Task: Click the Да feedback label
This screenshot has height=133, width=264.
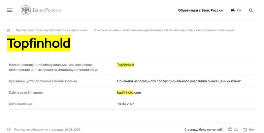Action: pyautogui.click(x=236, y=130)
